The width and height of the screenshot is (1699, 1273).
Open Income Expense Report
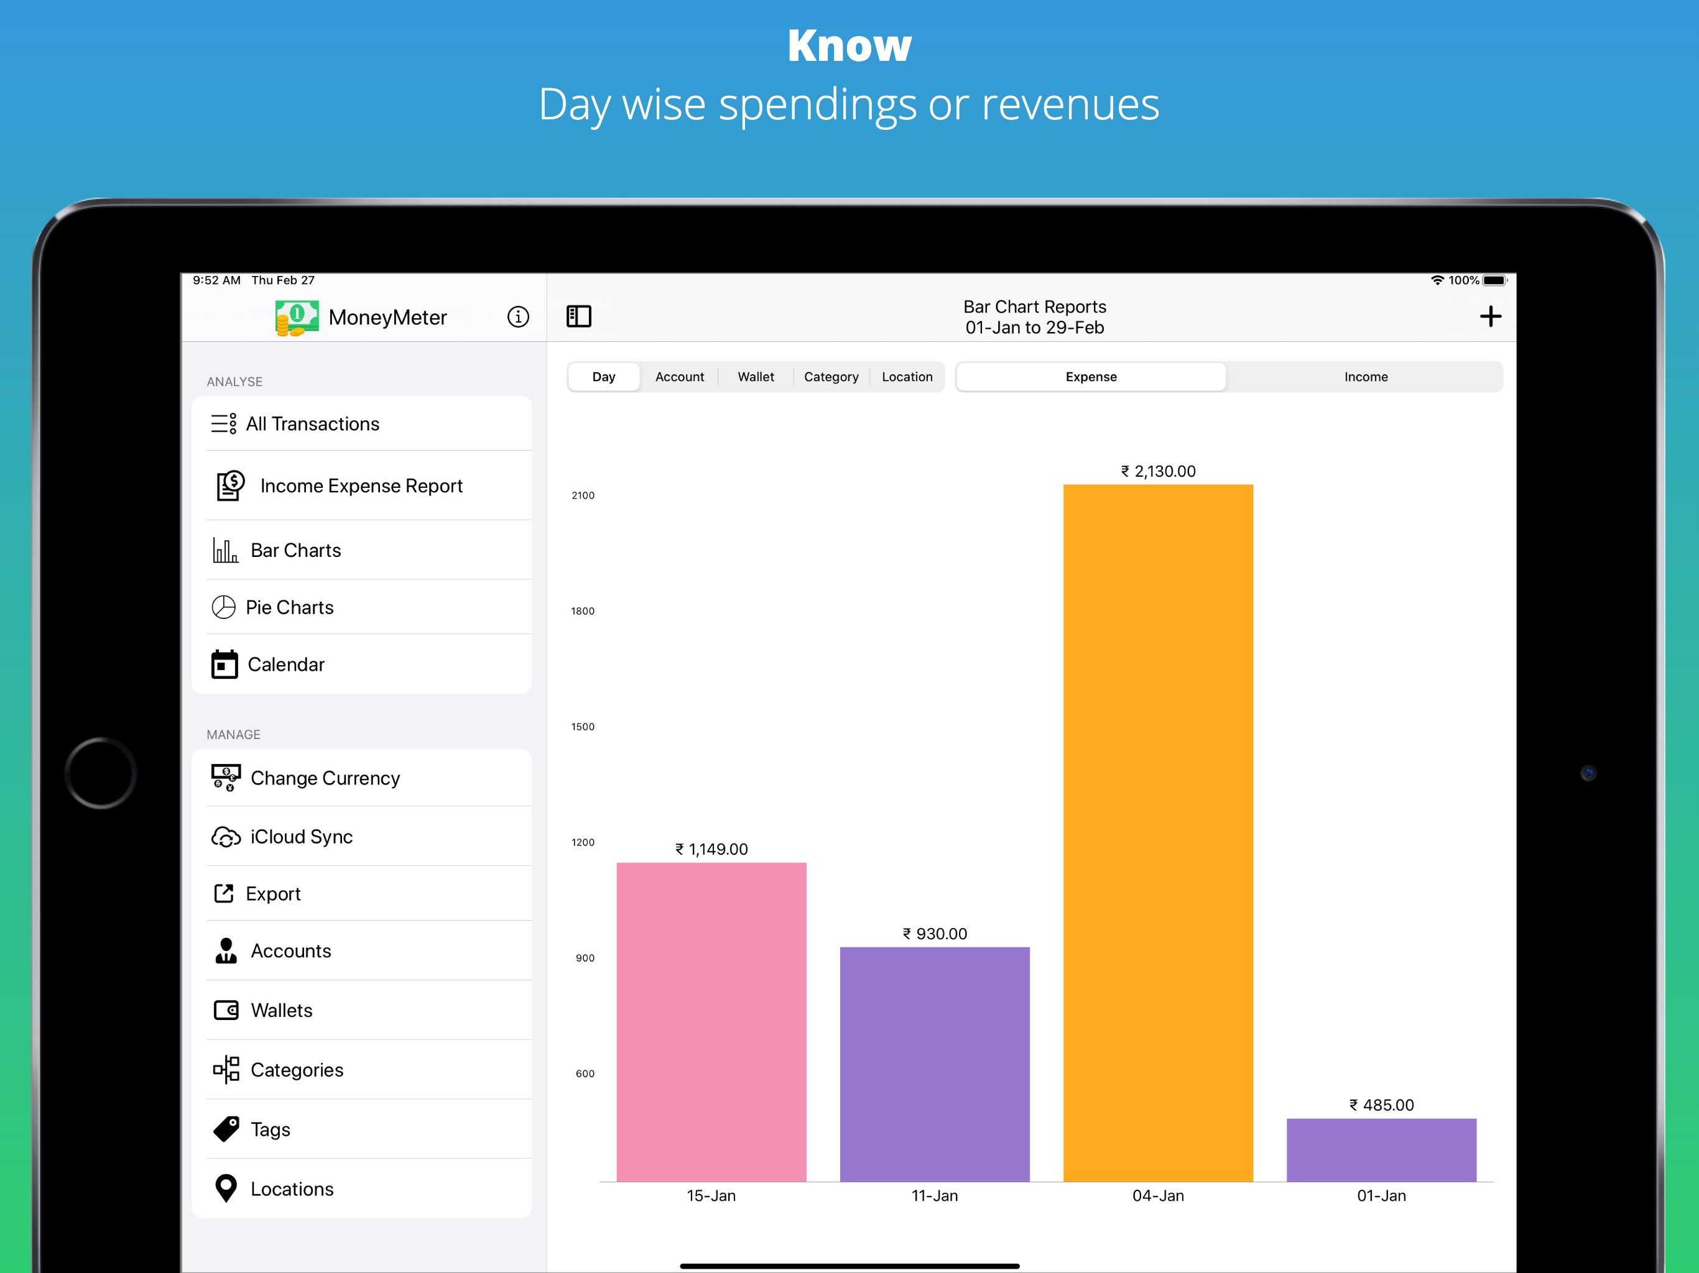361,486
